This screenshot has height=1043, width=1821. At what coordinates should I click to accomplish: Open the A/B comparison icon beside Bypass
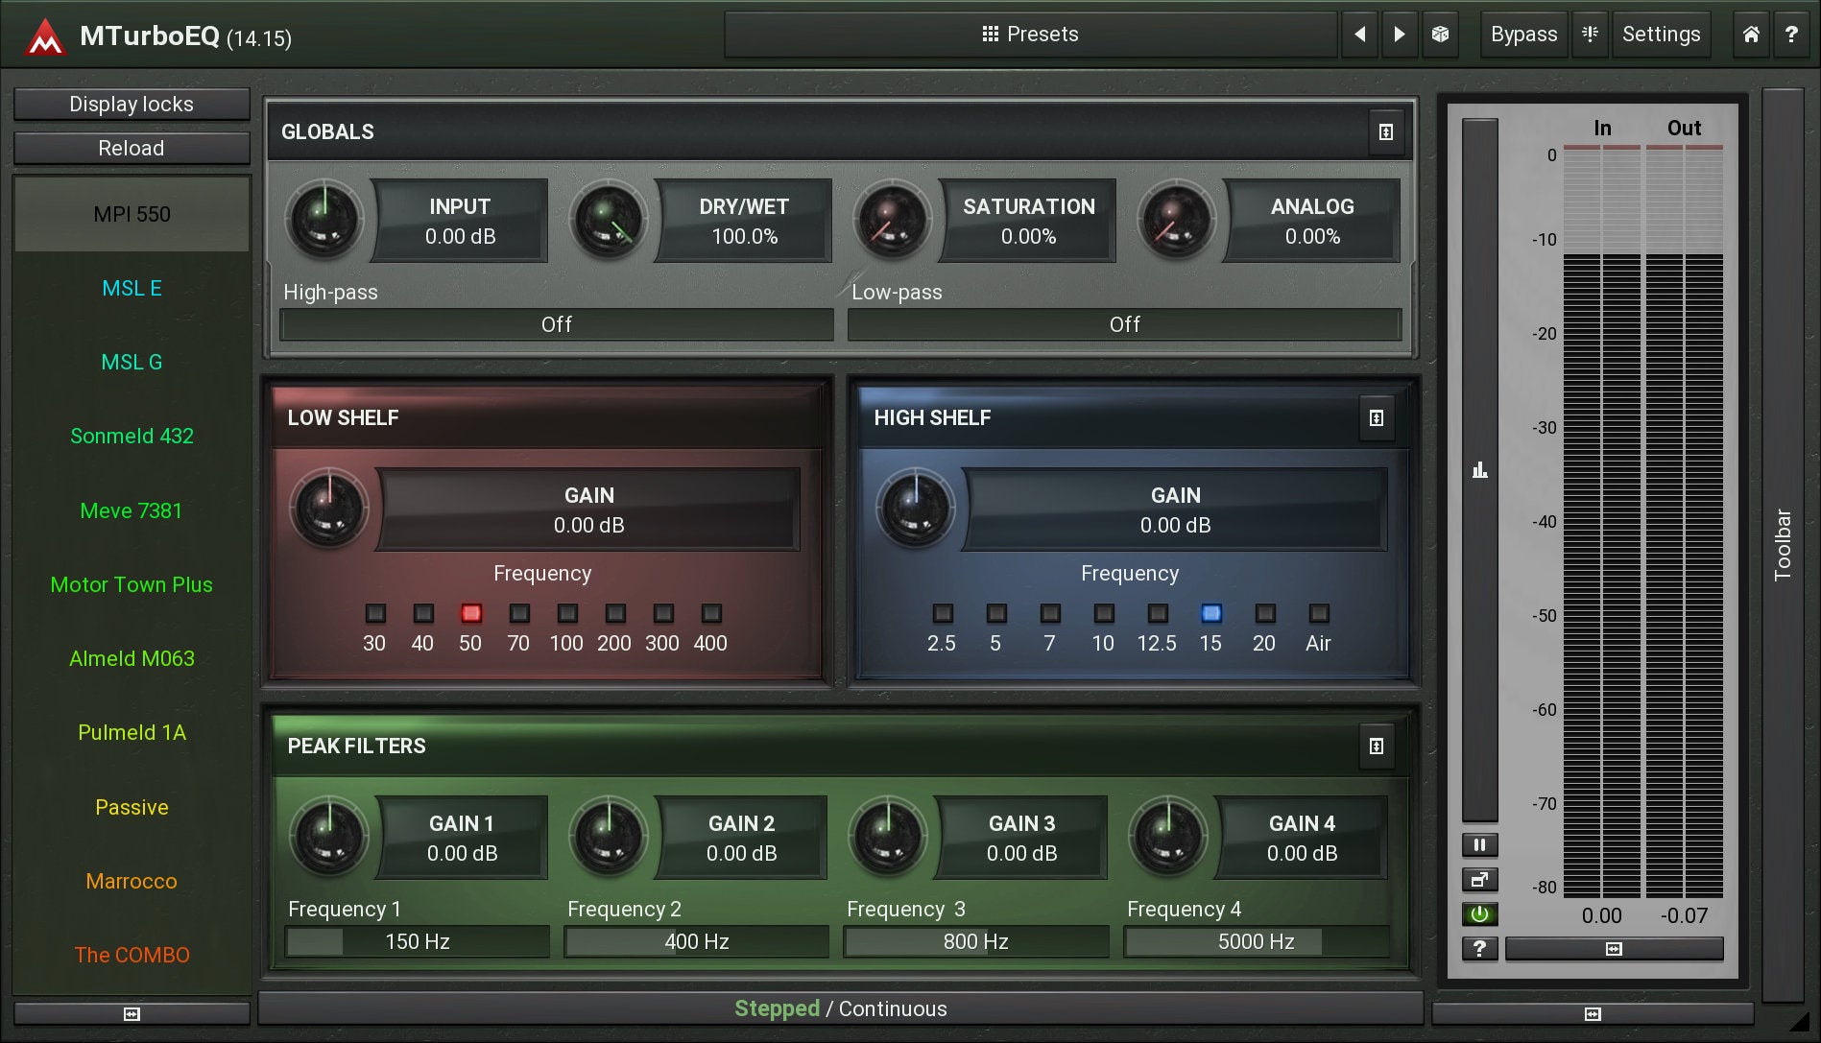pos(1590,35)
